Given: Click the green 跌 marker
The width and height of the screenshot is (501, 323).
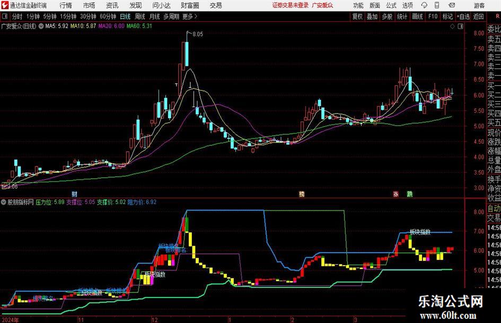Looking at the screenshot, I should tap(410, 194).
